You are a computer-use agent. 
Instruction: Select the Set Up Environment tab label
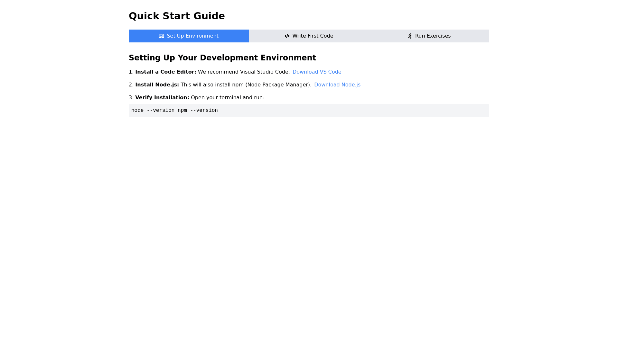point(192,36)
